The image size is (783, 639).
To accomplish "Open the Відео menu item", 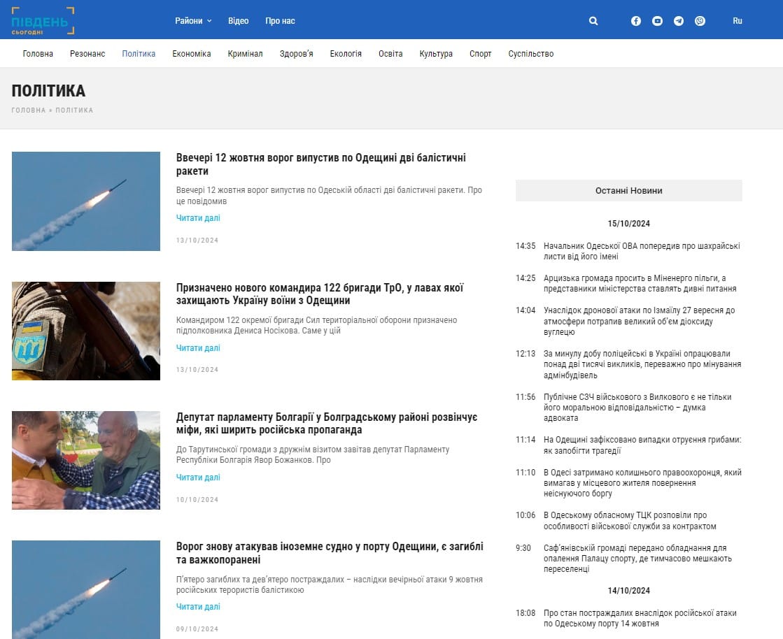I will tap(238, 21).
